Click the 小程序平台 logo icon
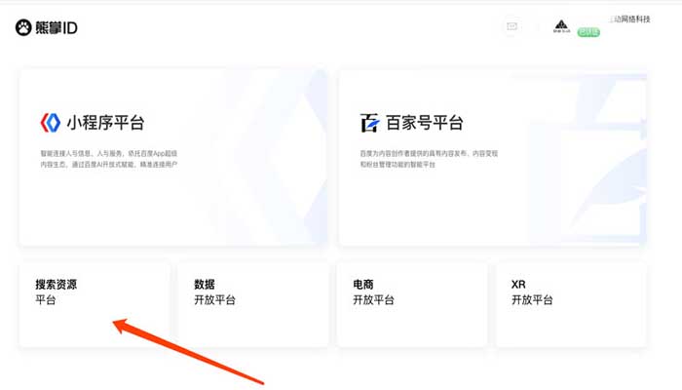Image resolution: width=682 pixels, height=390 pixels. click(x=51, y=123)
